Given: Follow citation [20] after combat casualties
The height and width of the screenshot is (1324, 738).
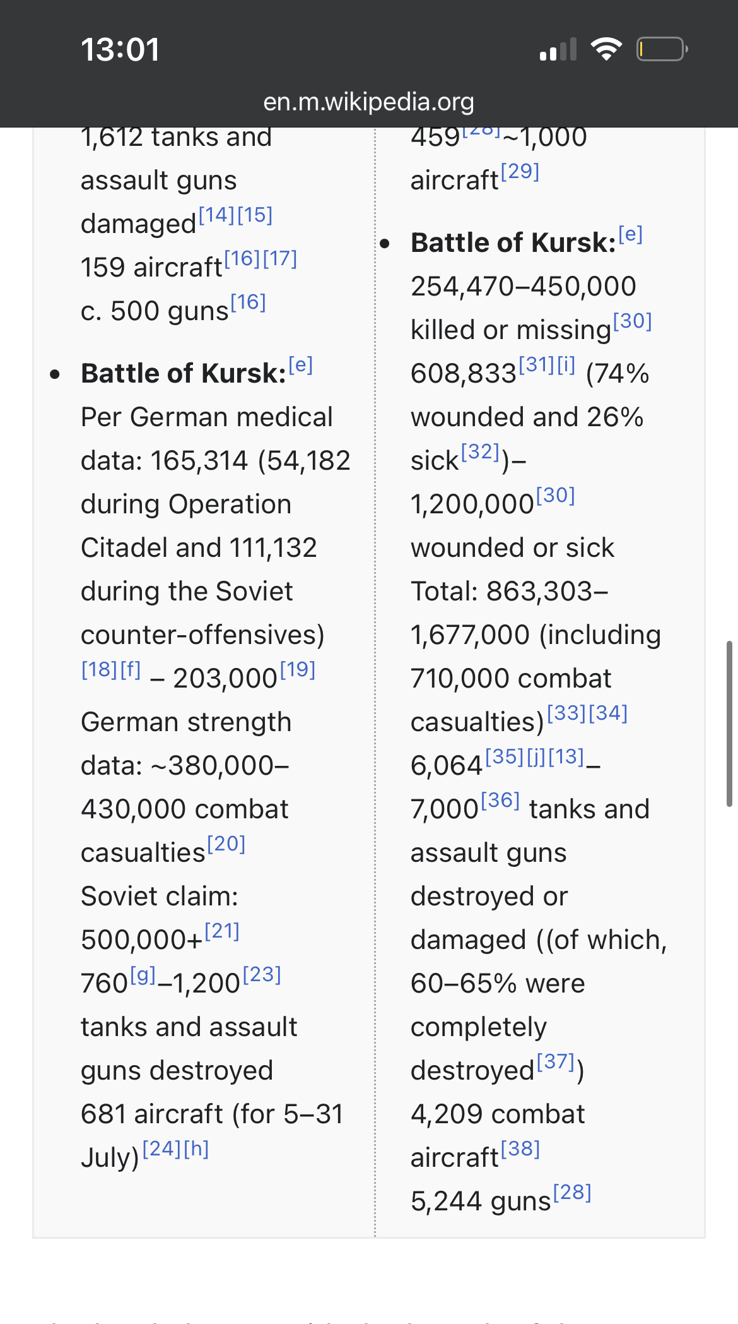Looking at the screenshot, I should point(226,844).
